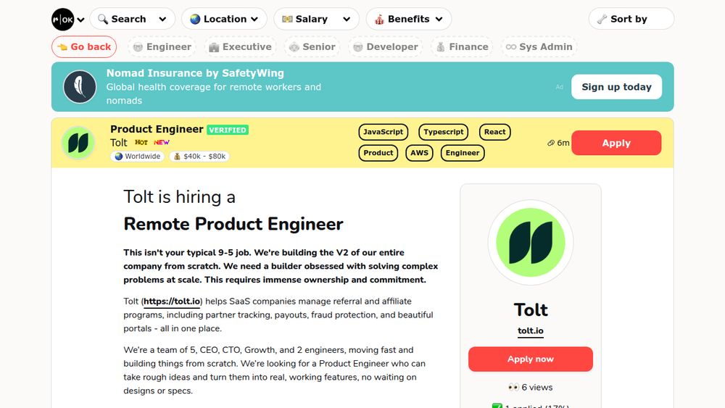Filter jobs by Executive tag
Image resolution: width=725 pixels, height=408 pixels.
click(240, 46)
